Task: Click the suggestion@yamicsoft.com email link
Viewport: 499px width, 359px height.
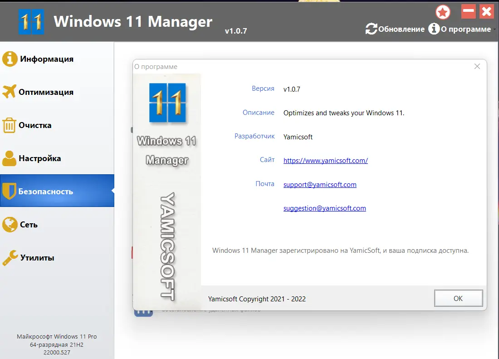Action: pos(325,208)
